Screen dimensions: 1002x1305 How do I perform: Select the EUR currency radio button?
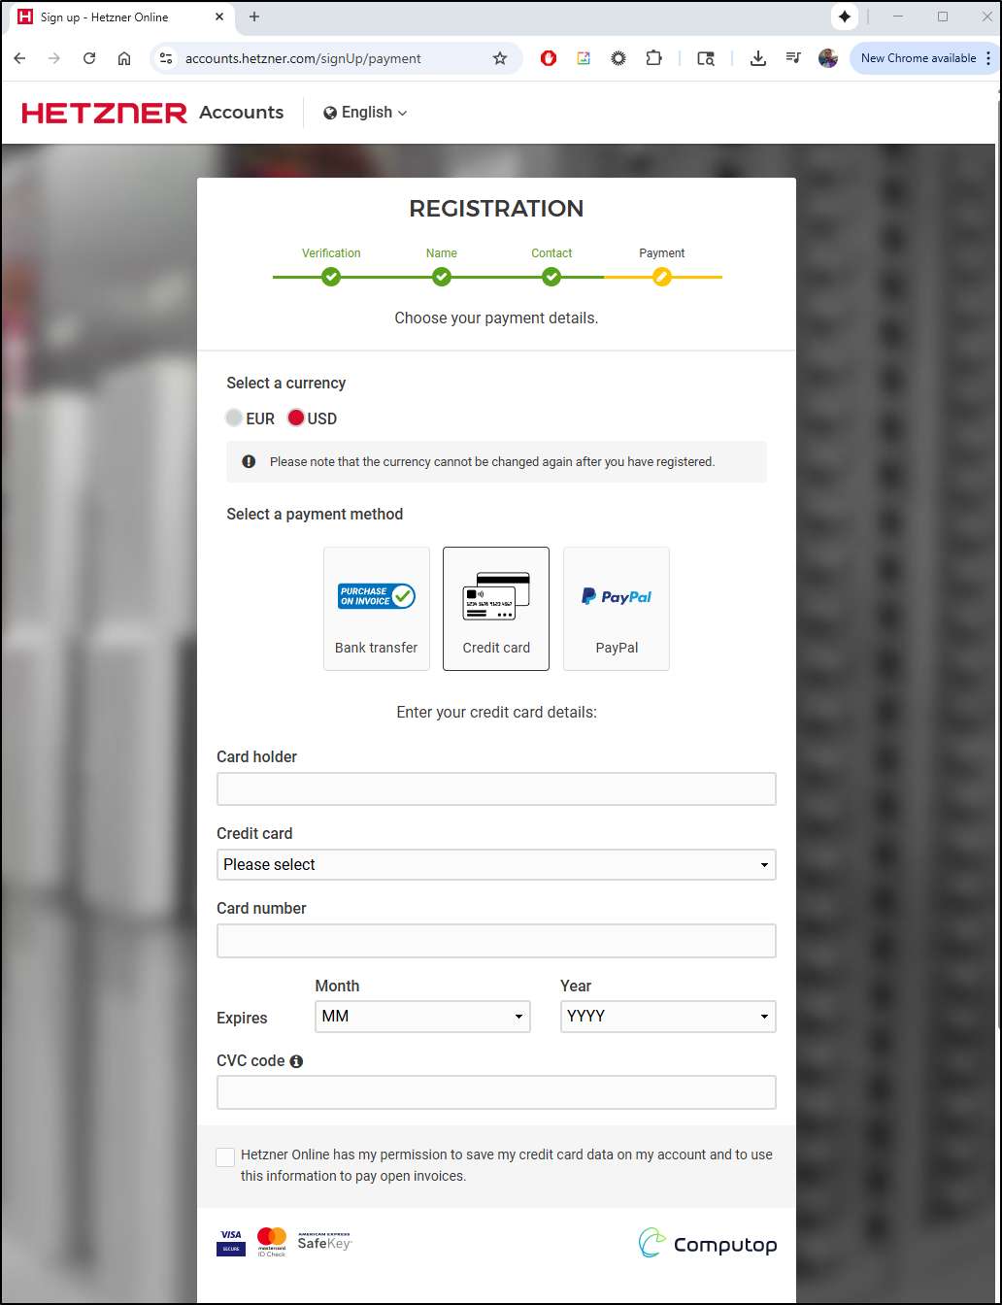(234, 418)
